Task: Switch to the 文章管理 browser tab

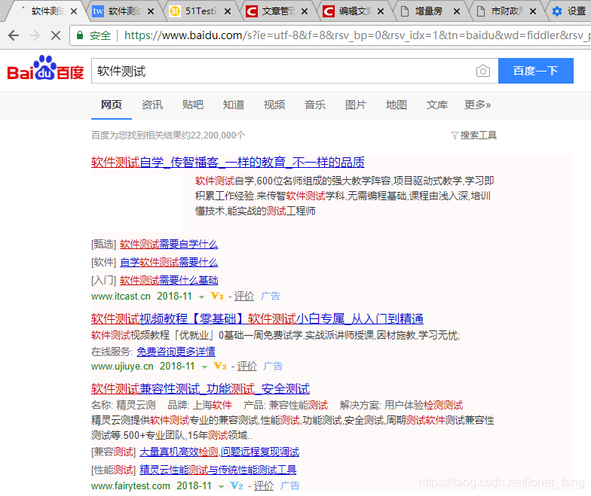Action: click(x=278, y=11)
